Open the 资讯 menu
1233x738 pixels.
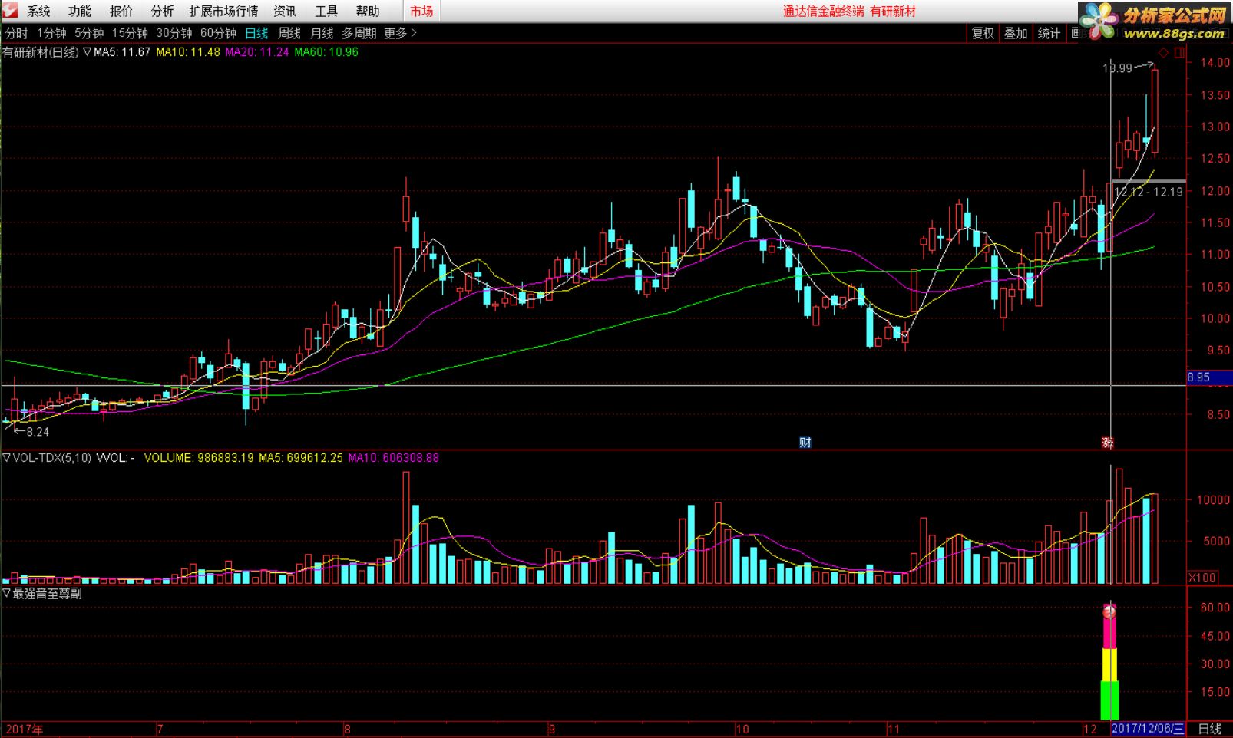pos(285,11)
